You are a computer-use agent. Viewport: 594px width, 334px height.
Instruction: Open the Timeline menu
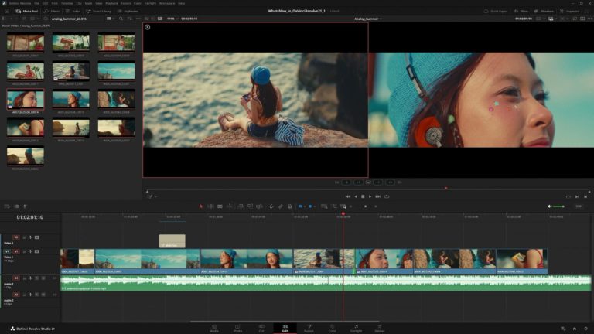[x=67, y=3]
